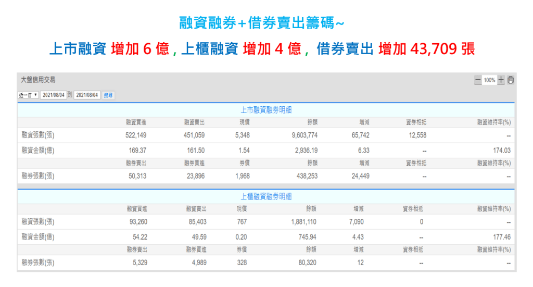Image resolution: width=533 pixels, height=287 pixels.
Task: Click the 大盤信用交易 panel title
Action: [x=38, y=80]
